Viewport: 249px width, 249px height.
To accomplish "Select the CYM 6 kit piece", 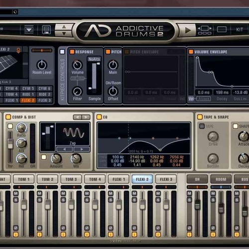I will coord(44,89).
